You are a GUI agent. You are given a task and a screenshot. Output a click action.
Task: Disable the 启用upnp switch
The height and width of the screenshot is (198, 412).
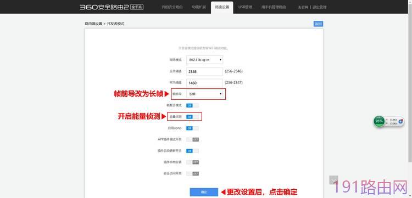click(x=192, y=128)
